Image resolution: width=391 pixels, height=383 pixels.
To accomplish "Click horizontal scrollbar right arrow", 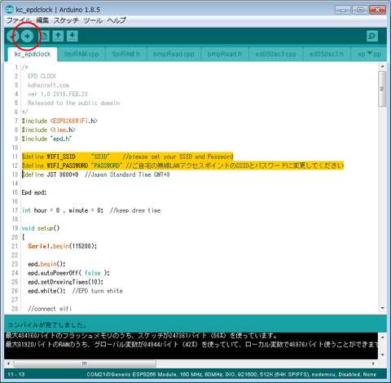I will coord(374,363).
